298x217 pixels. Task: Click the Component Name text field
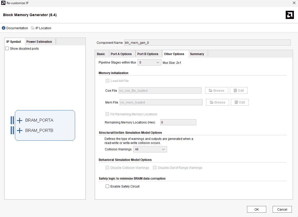[207, 43]
